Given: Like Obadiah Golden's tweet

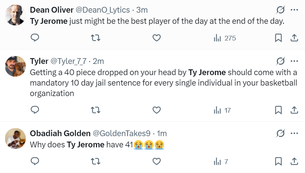Looking at the screenshot, I should click(156, 161).
